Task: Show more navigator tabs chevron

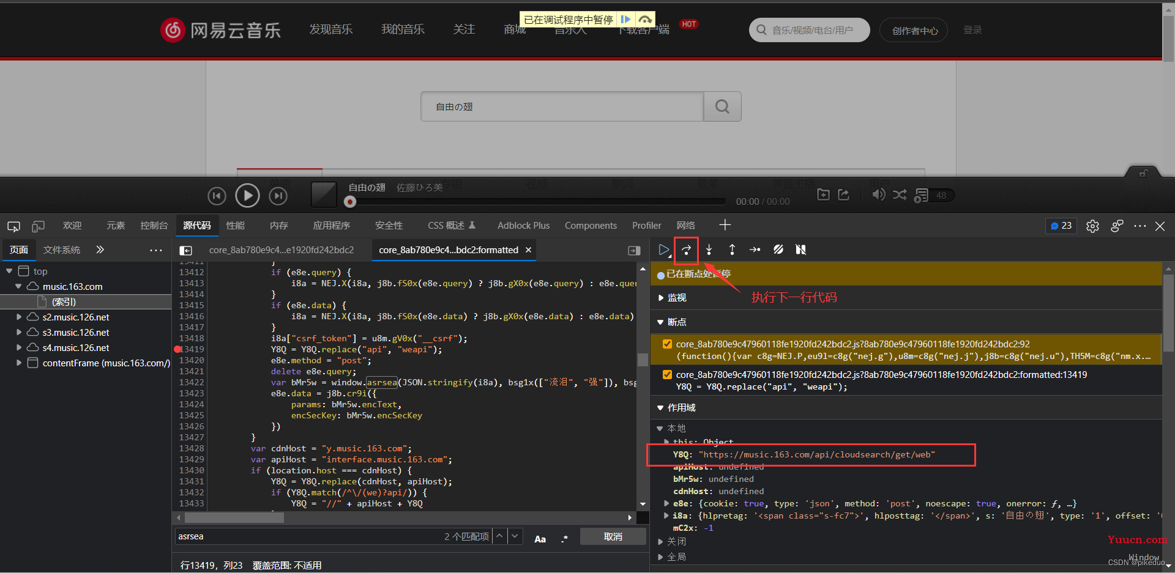Action: pos(100,250)
